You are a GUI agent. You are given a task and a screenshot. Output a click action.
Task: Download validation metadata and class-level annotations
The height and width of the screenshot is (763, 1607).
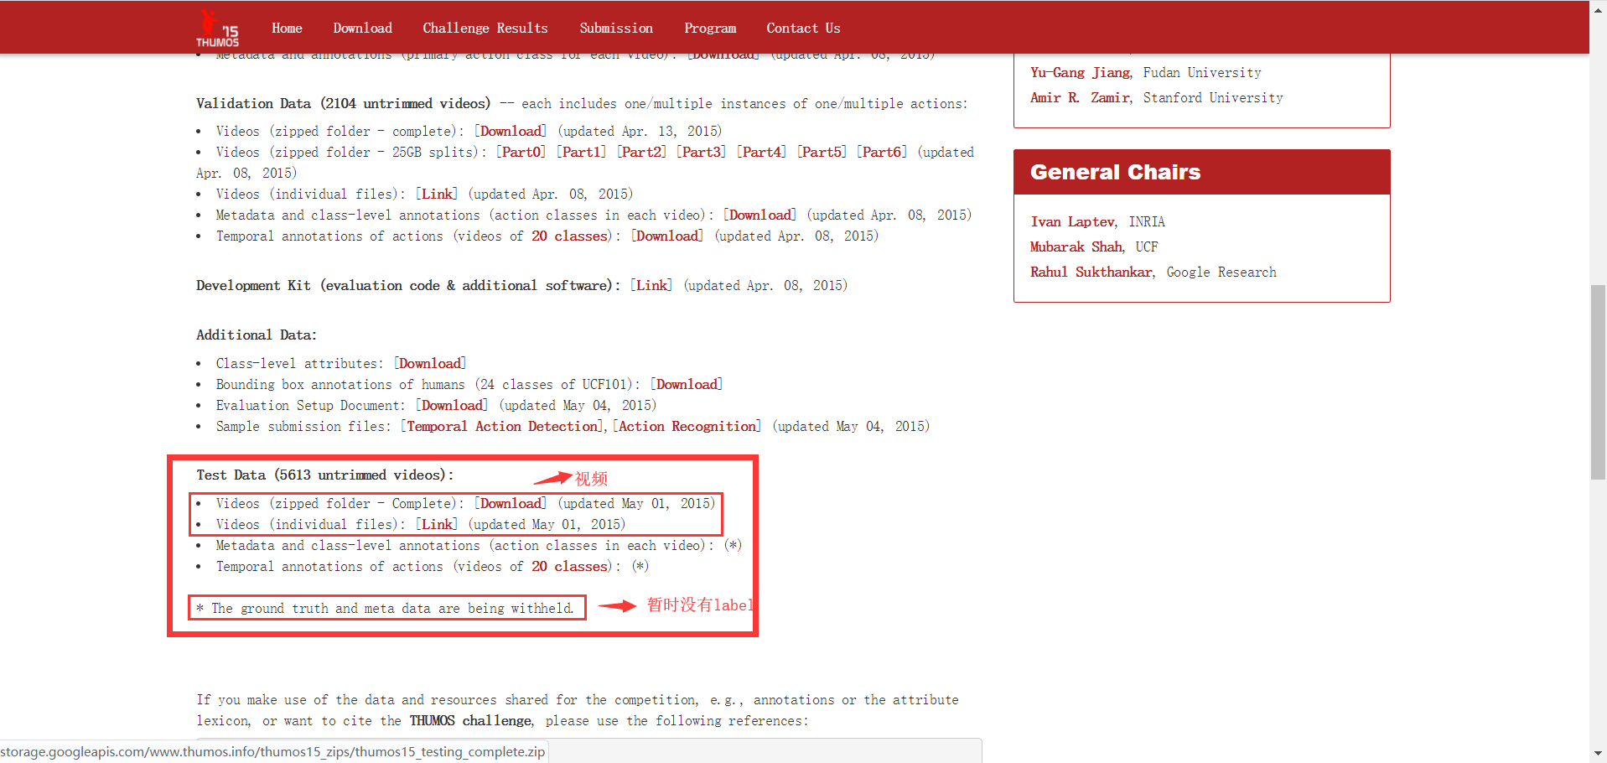pos(760,215)
